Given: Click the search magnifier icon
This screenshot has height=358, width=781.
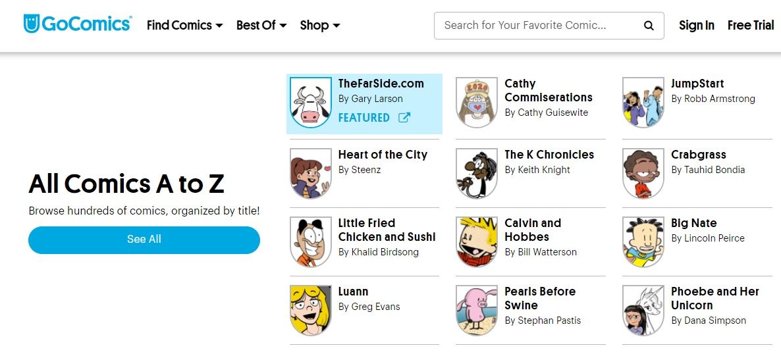Looking at the screenshot, I should point(649,26).
